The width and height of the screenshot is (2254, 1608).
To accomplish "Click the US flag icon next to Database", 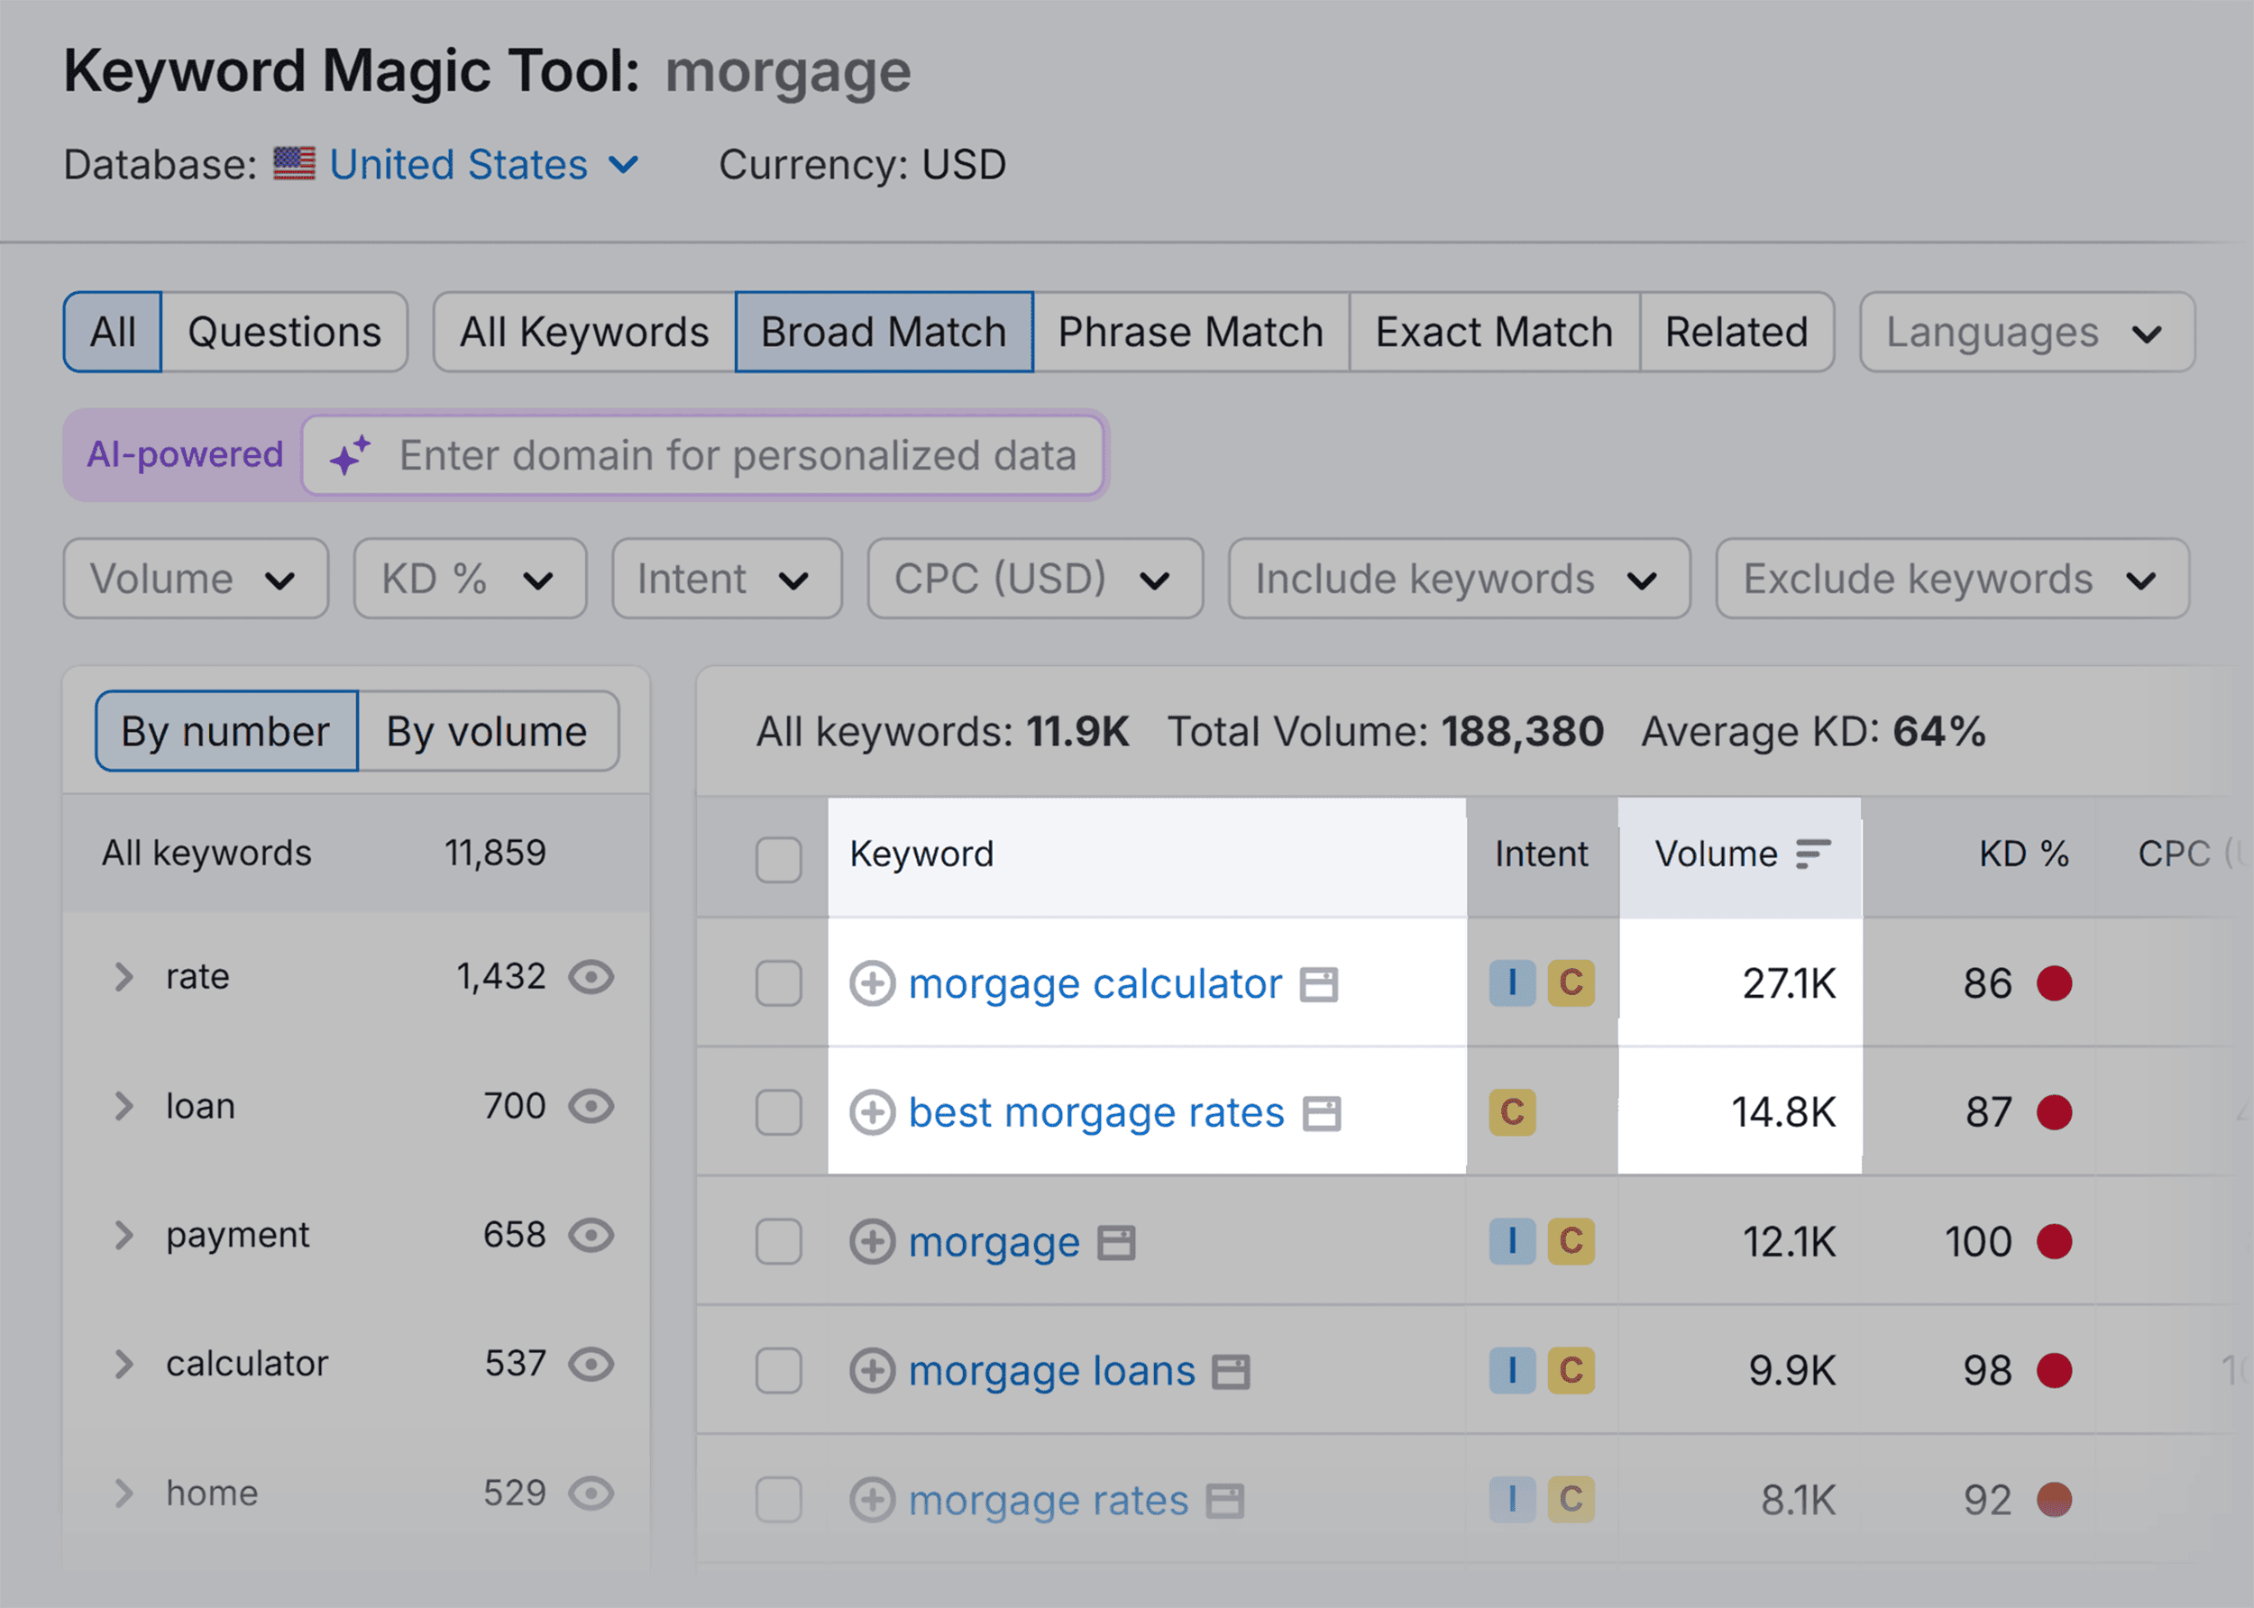I will pos(294,163).
